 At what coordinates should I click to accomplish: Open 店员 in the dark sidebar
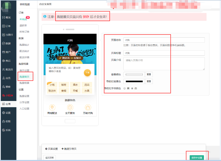6,78
